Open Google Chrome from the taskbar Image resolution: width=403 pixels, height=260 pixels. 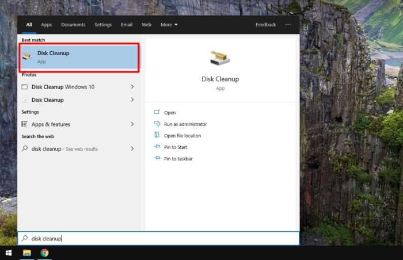tap(44, 253)
